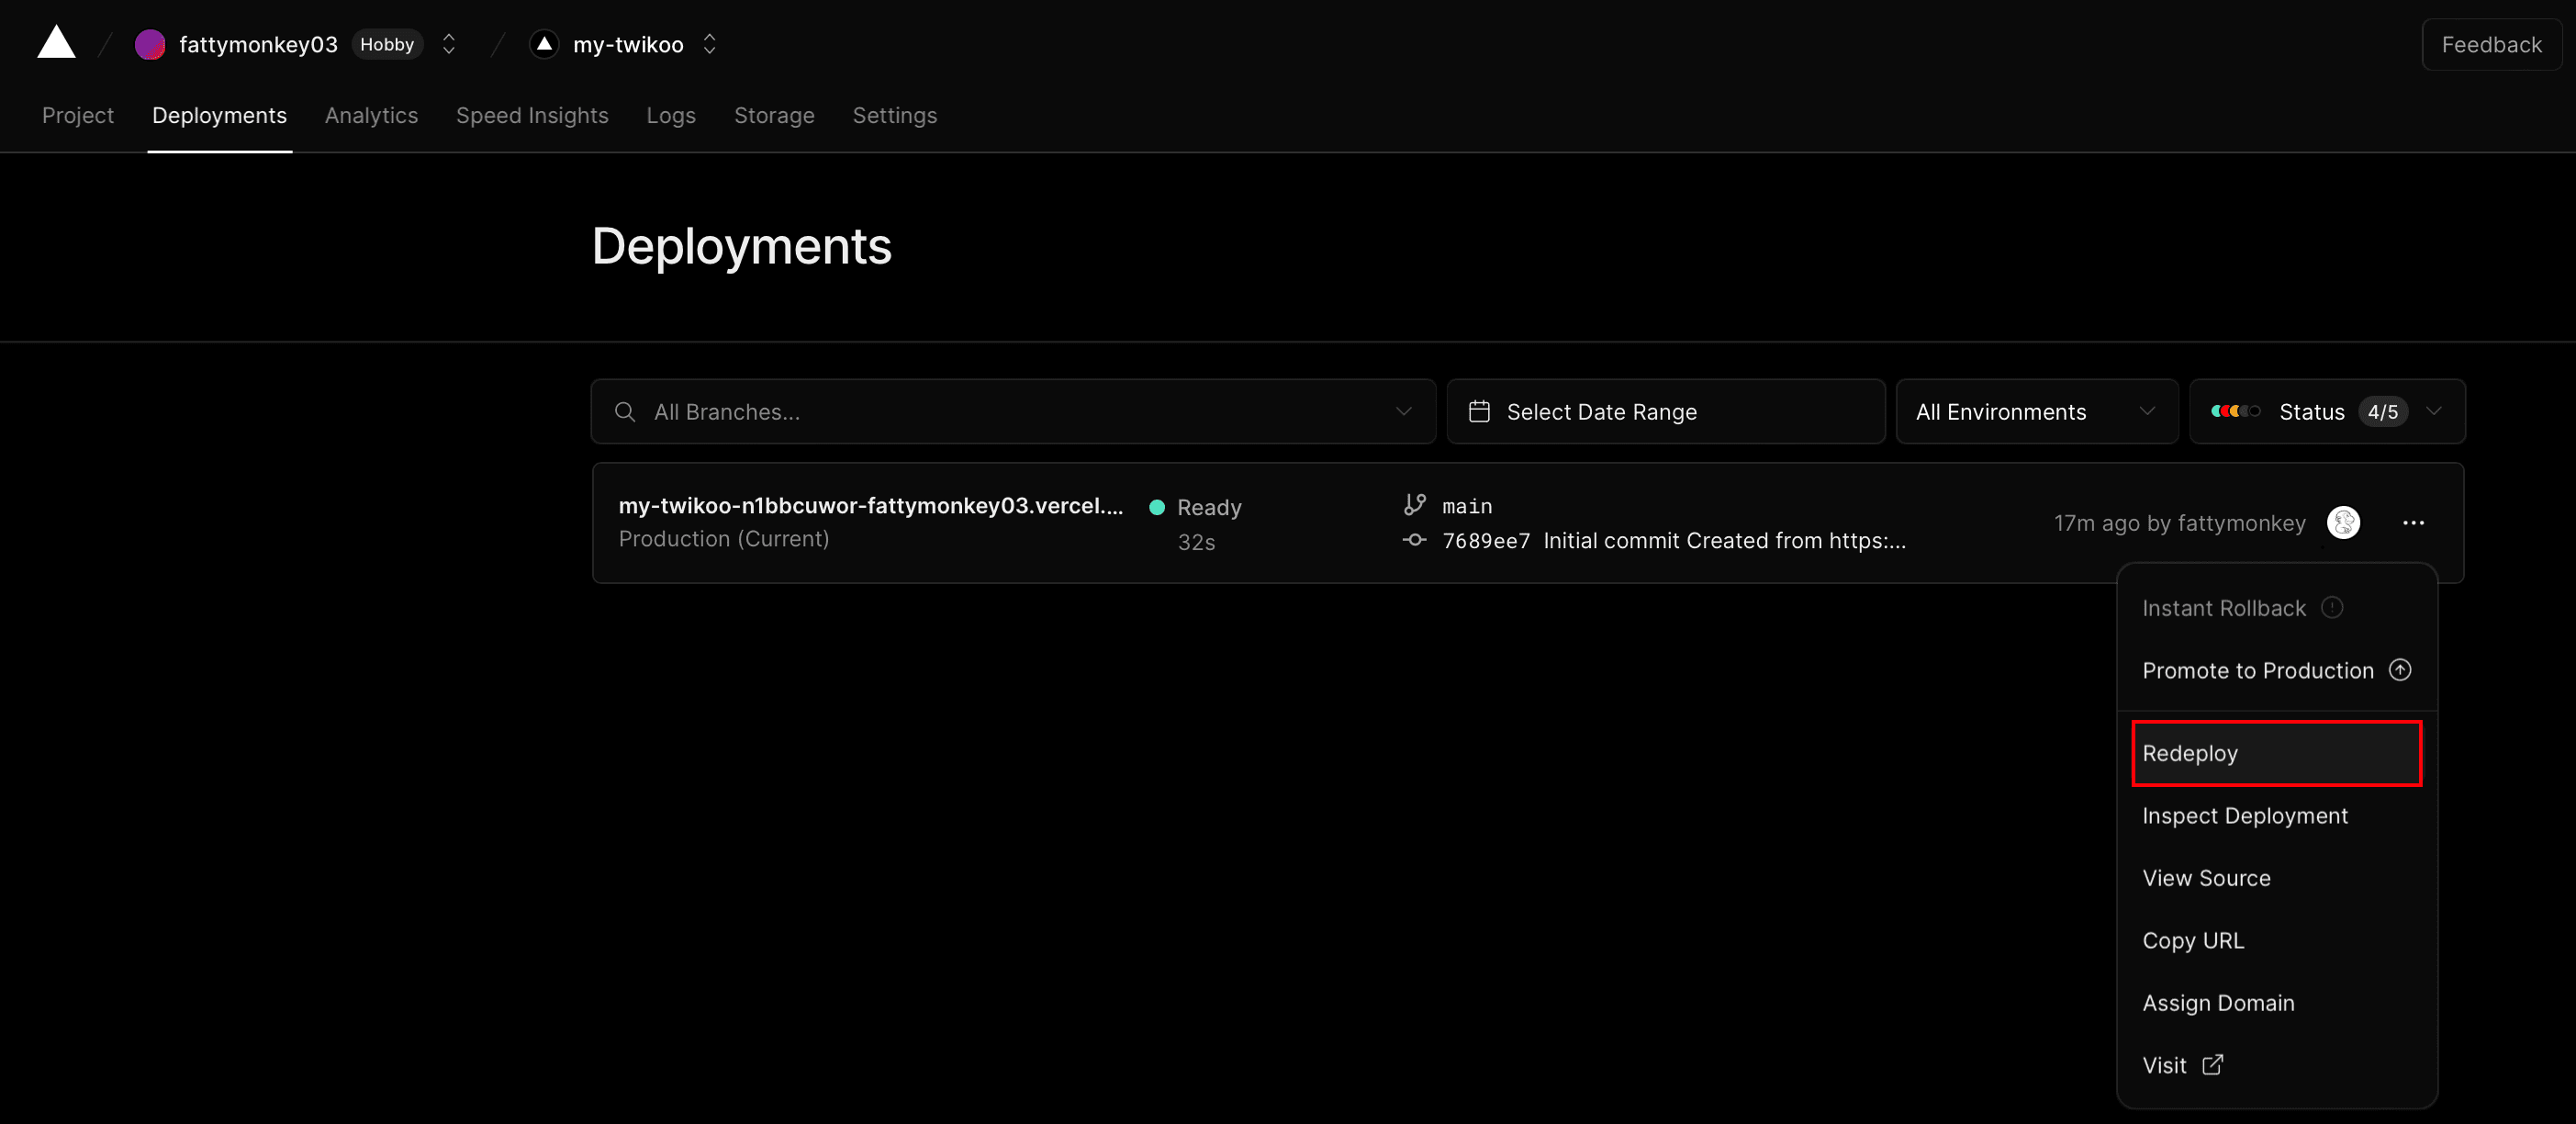Choose Promote to Production
The width and height of the screenshot is (2576, 1124).
[2277, 670]
